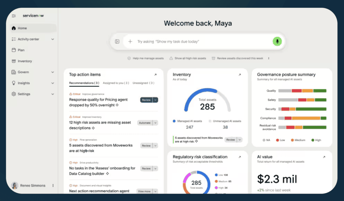The width and height of the screenshot is (344, 201).
Task: Click the Security posture bar
Action: coord(302,109)
